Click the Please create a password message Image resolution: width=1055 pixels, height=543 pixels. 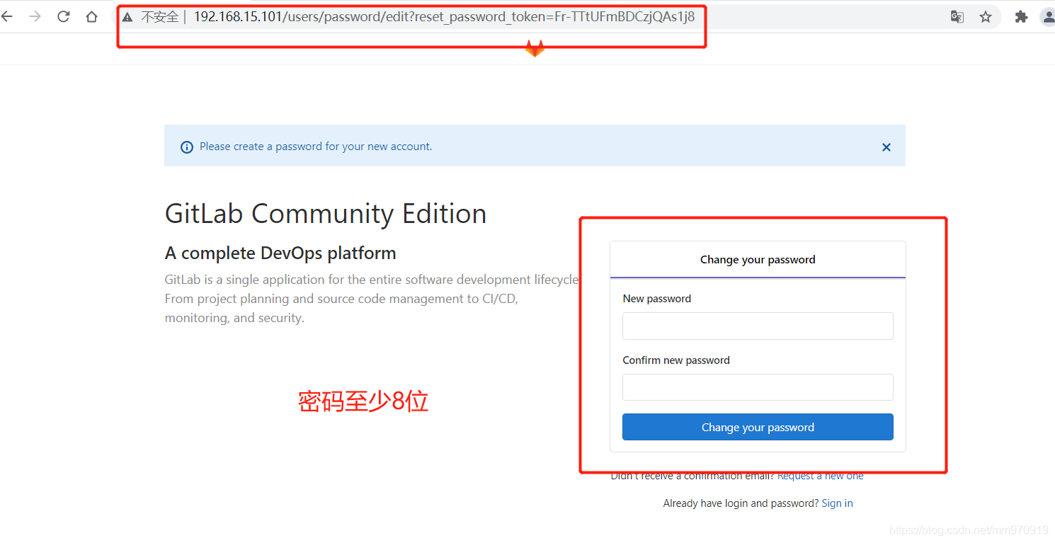tap(316, 147)
